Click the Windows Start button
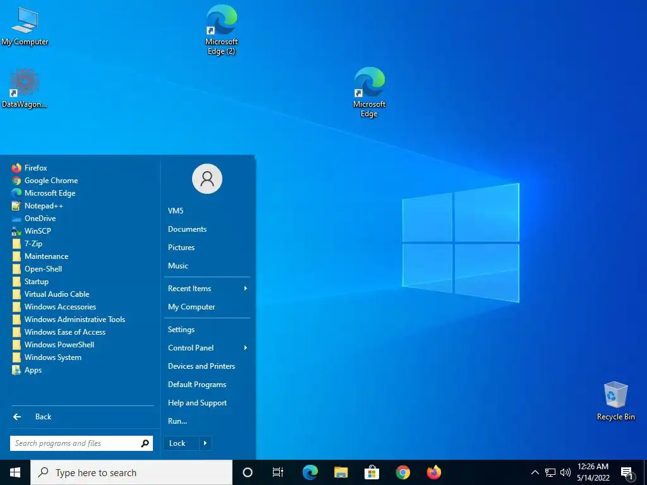This screenshot has width=647, height=485. pyautogui.click(x=15, y=472)
